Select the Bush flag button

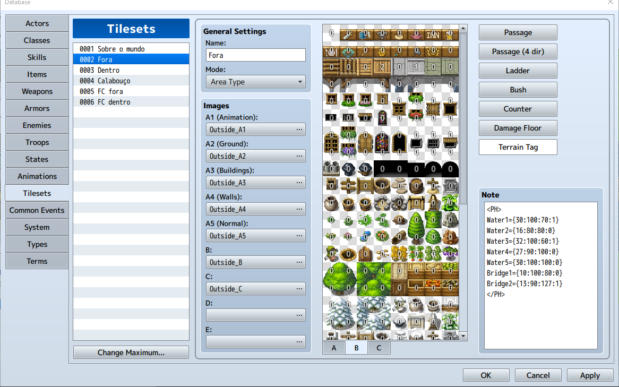pos(518,90)
